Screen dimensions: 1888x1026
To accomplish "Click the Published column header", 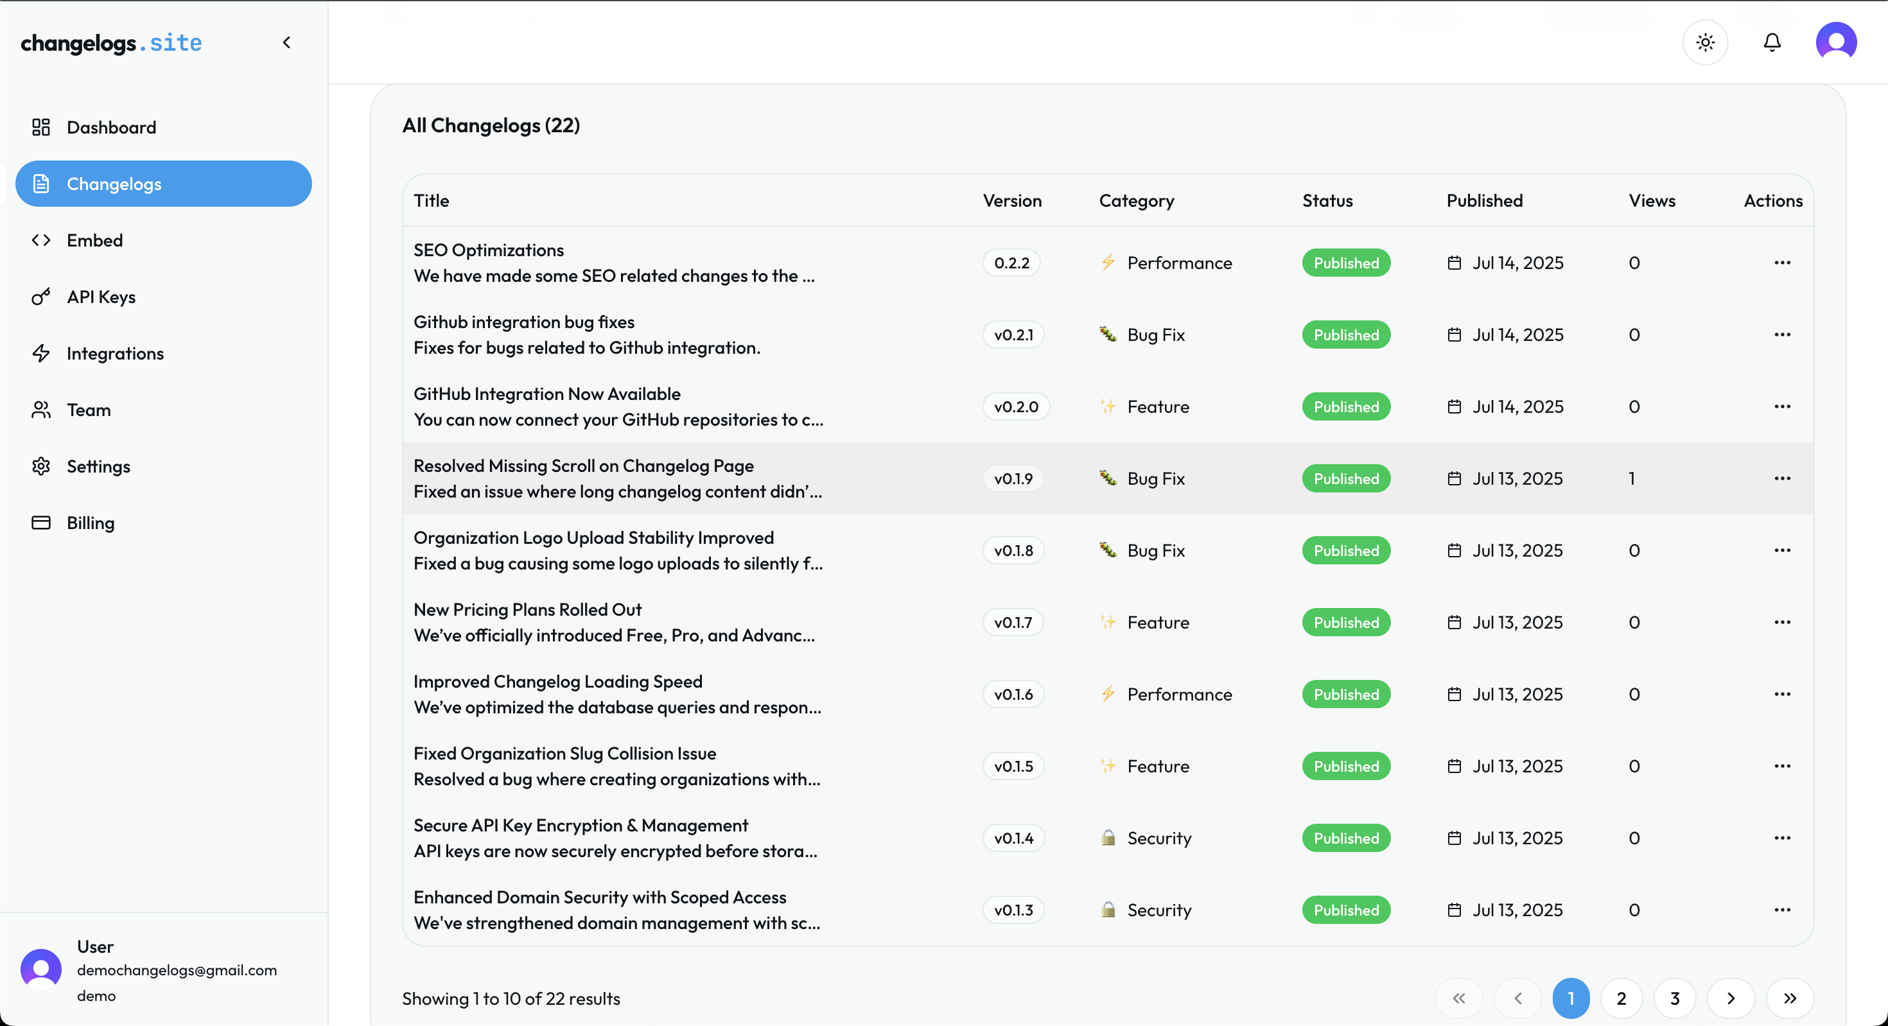I will pos(1484,200).
